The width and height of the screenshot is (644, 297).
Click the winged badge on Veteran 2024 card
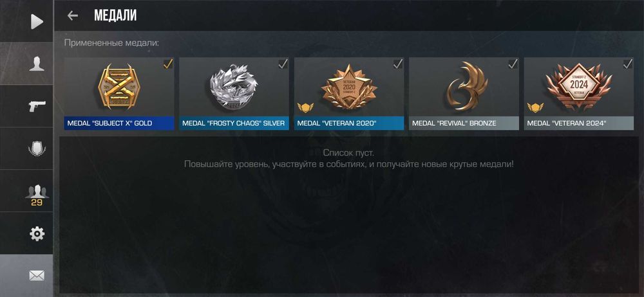pyautogui.click(x=535, y=108)
